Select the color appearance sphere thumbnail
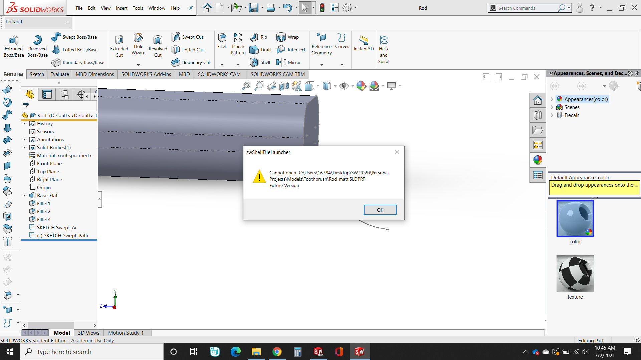The height and width of the screenshot is (360, 641). [575, 219]
